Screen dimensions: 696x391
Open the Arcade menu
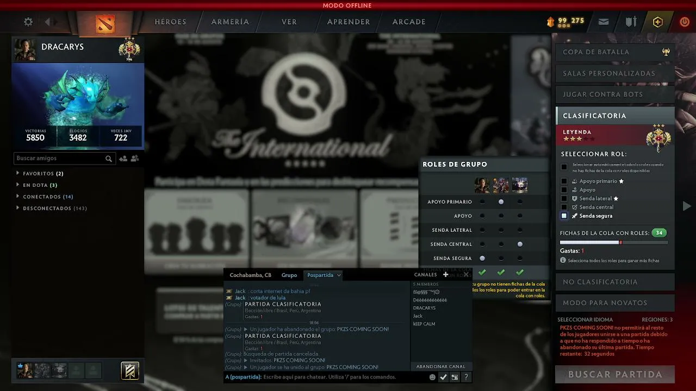pyautogui.click(x=409, y=22)
